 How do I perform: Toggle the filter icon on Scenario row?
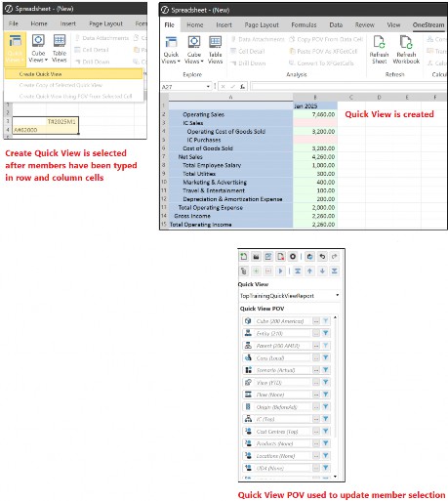(x=325, y=370)
